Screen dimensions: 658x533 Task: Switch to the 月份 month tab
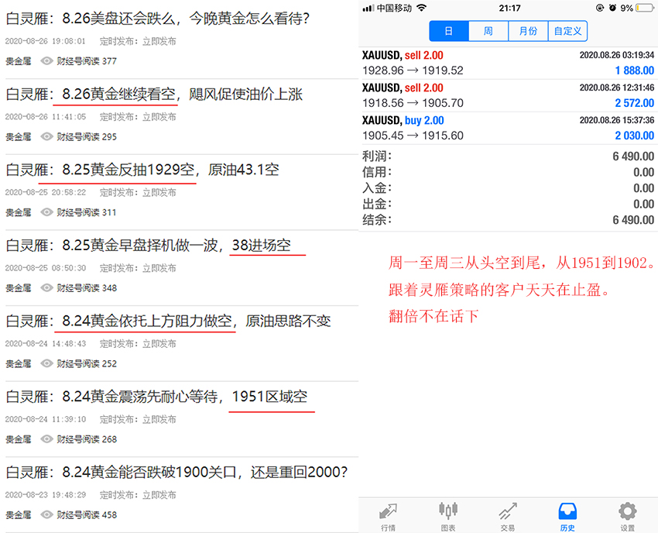528,31
